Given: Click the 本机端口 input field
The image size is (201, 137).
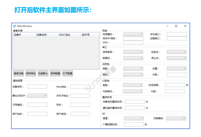Looking at the screenshot, I should pyautogui.click(x=177, y=34).
